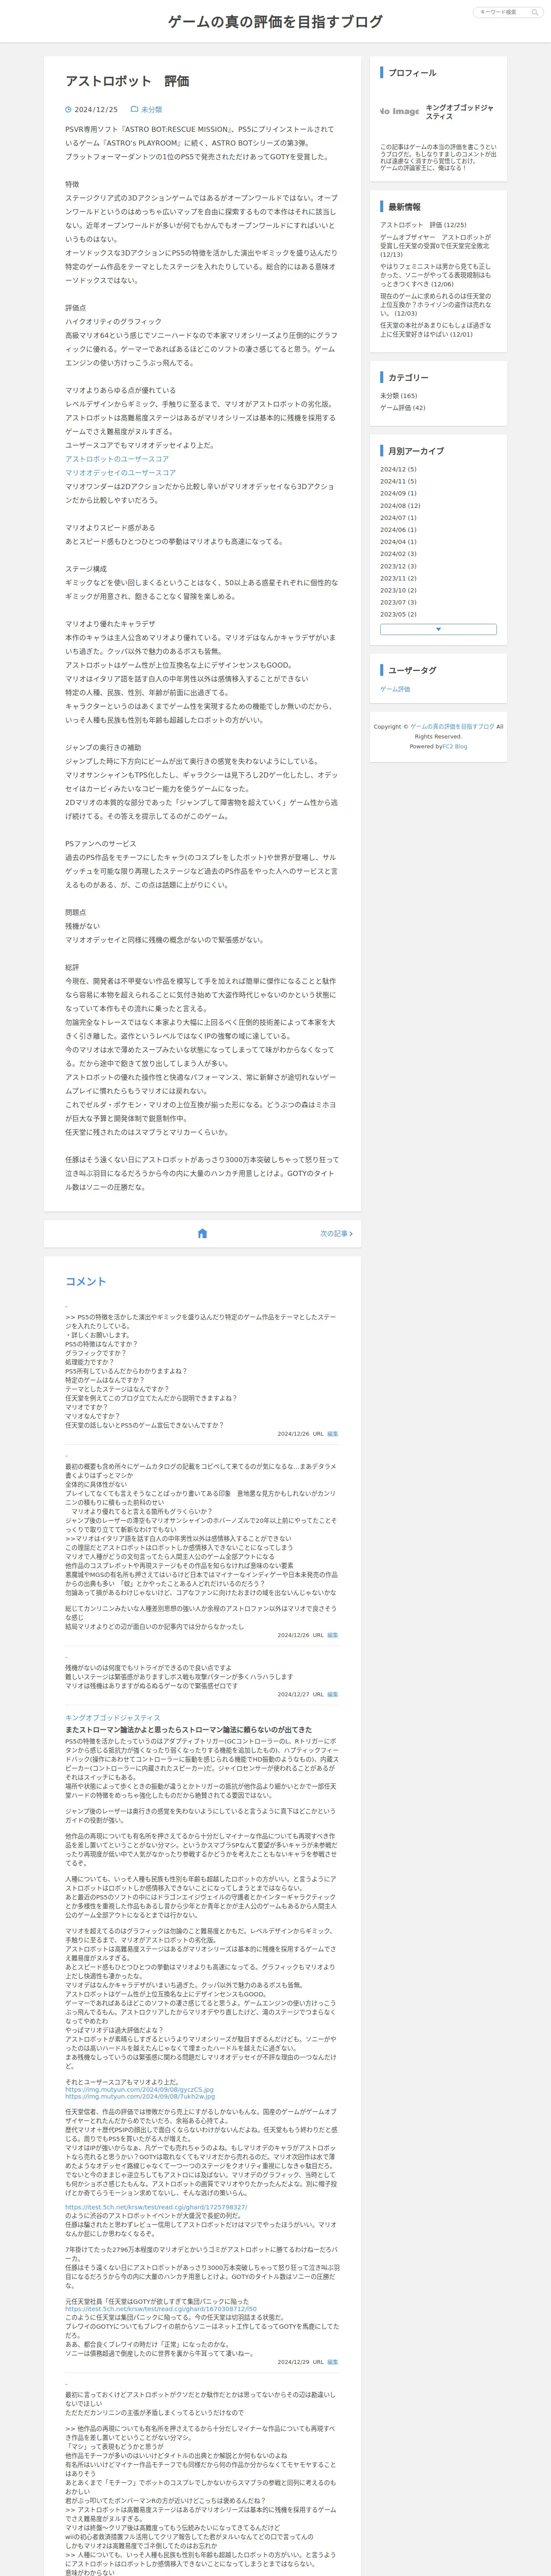Open archive 2024/02 (3)

click(398, 554)
